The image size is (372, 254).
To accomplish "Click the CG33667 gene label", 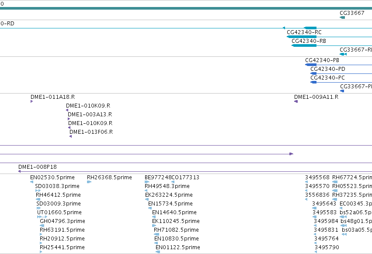I will tap(352, 13).
